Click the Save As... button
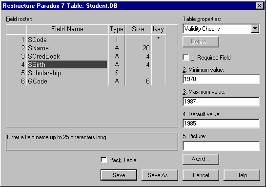The image size is (266, 187). (x=160, y=175)
